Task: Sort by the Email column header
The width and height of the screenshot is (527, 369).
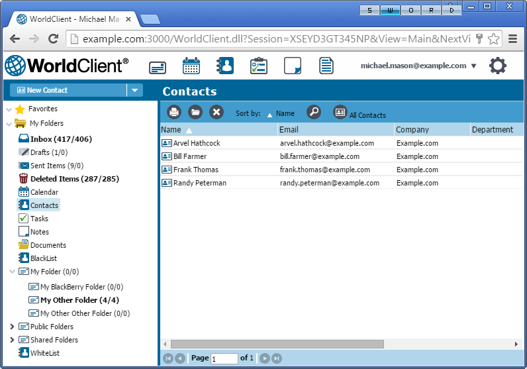Action: click(x=335, y=130)
